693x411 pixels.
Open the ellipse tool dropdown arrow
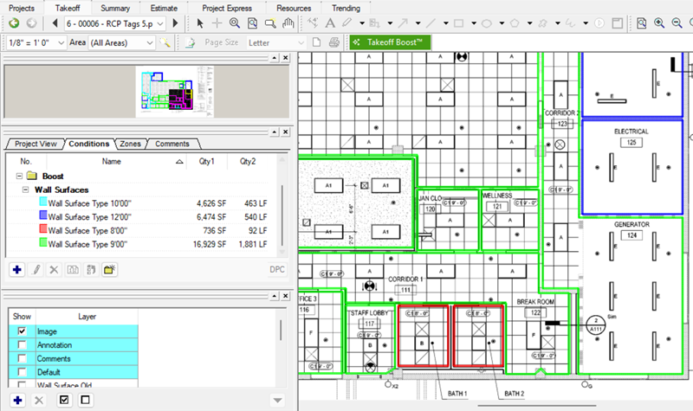(x=502, y=23)
